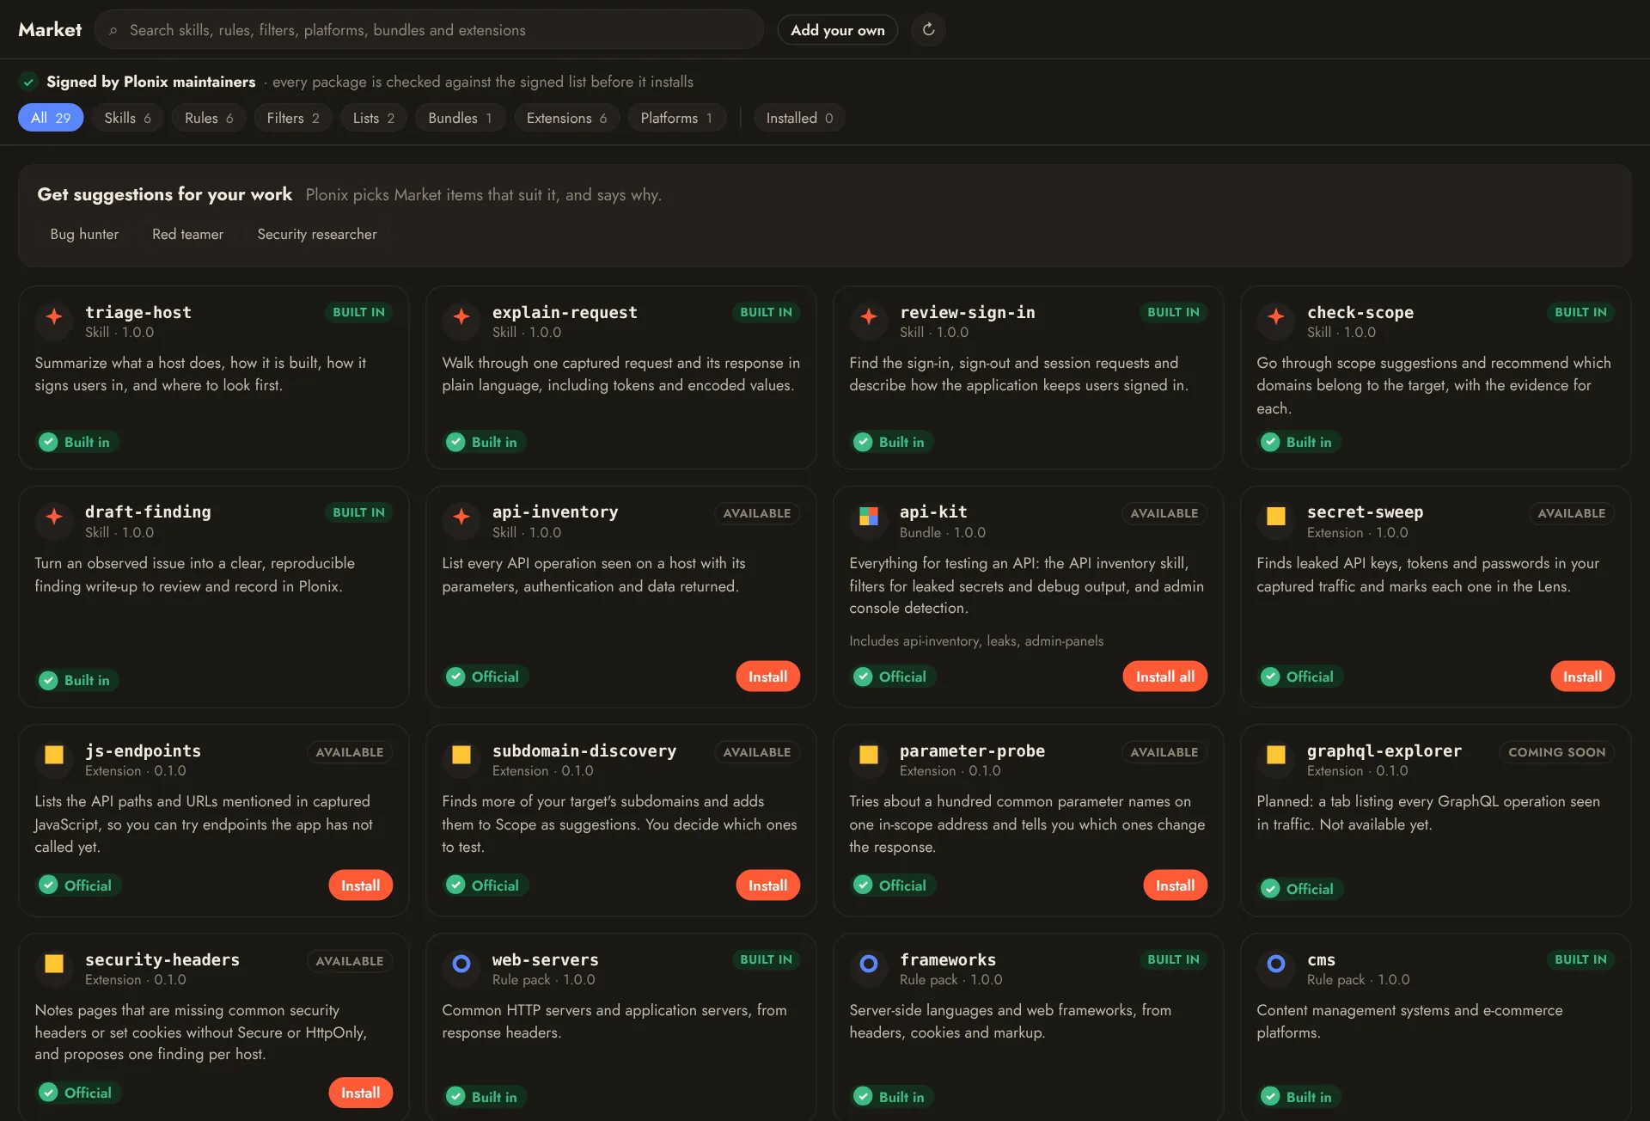This screenshot has width=1650, height=1121.
Task: Install the secret-sweep extension
Action: pyautogui.click(x=1582, y=677)
